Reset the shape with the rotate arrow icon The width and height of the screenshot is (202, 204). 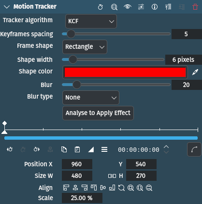click(121, 188)
